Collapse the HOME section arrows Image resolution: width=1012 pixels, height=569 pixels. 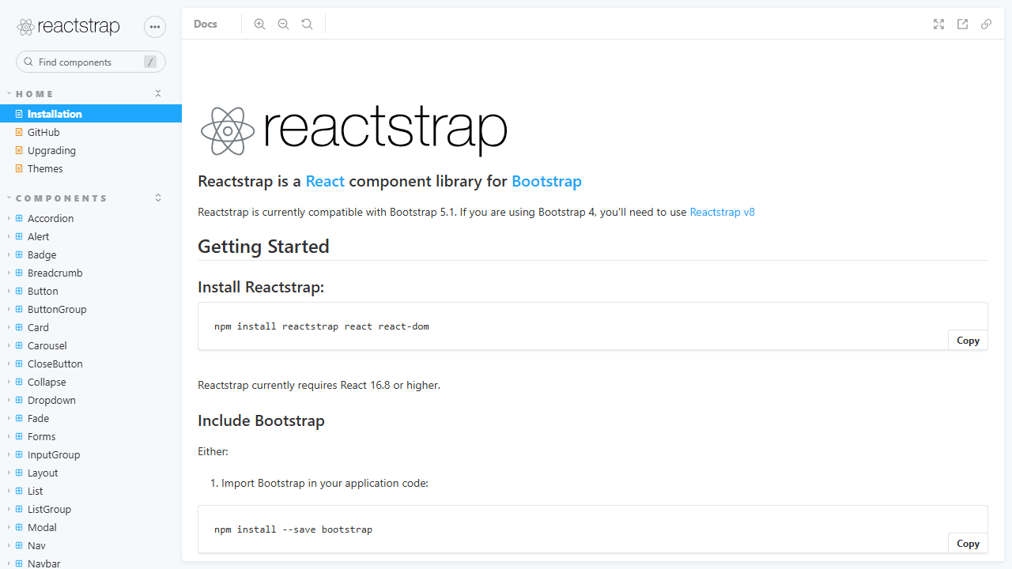158,93
